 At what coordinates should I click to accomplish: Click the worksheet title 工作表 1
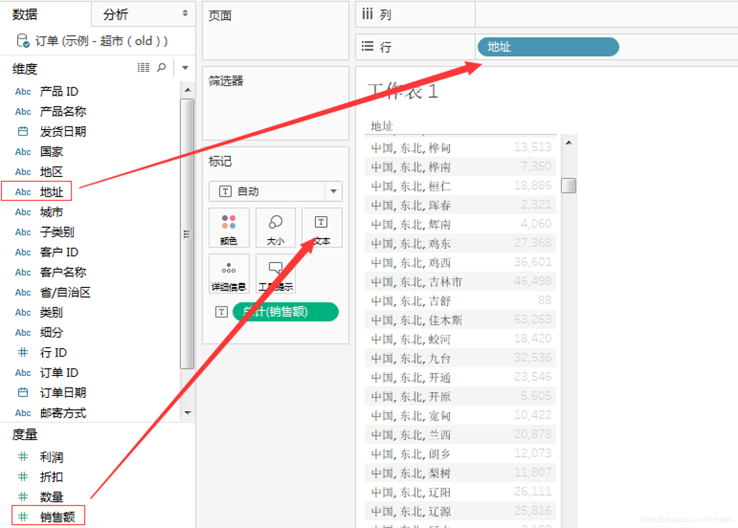coord(403,91)
